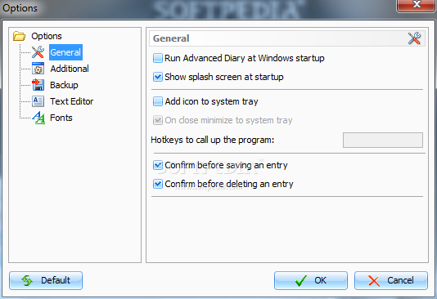Discard changes with the Cancel button
Viewport: 437px width, 299px height.
click(391, 280)
